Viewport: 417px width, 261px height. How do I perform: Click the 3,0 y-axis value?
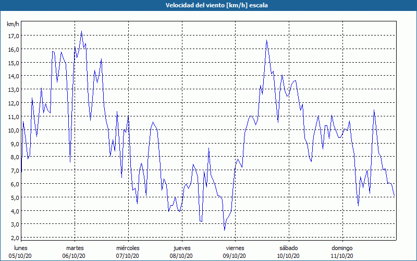(15, 224)
